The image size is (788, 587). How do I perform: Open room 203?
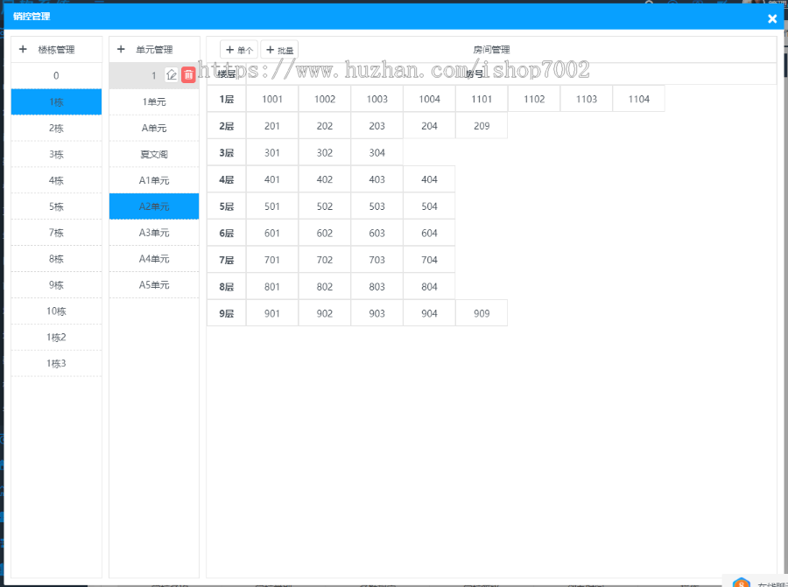[376, 126]
